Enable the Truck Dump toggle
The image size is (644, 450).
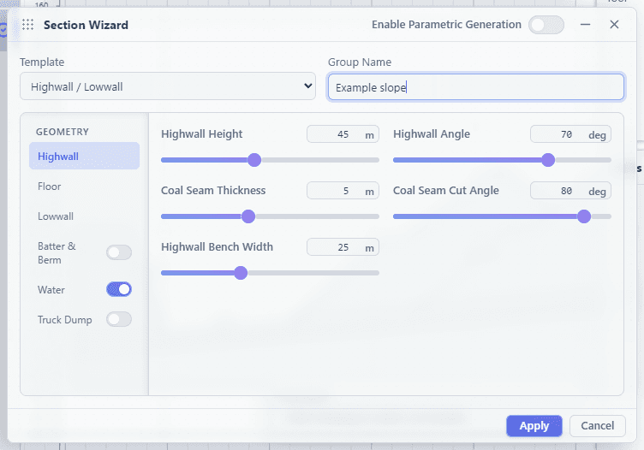pyautogui.click(x=119, y=319)
